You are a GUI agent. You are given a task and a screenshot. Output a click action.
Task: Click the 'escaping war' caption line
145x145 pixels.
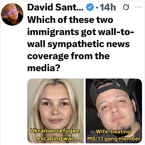(55, 139)
